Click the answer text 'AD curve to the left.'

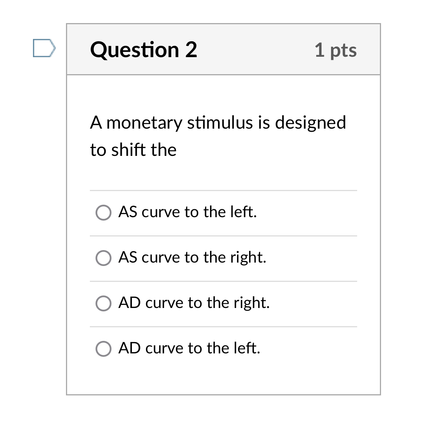pyautogui.click(x=190, y=348)
